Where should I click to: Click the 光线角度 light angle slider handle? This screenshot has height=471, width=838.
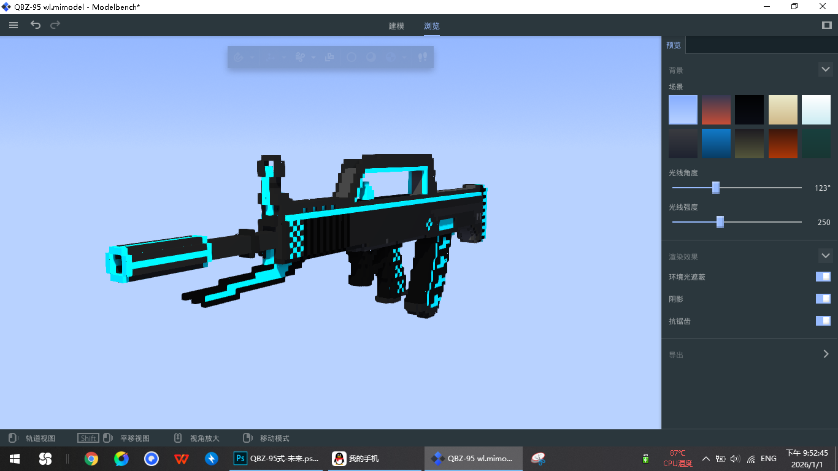[715, 188]
